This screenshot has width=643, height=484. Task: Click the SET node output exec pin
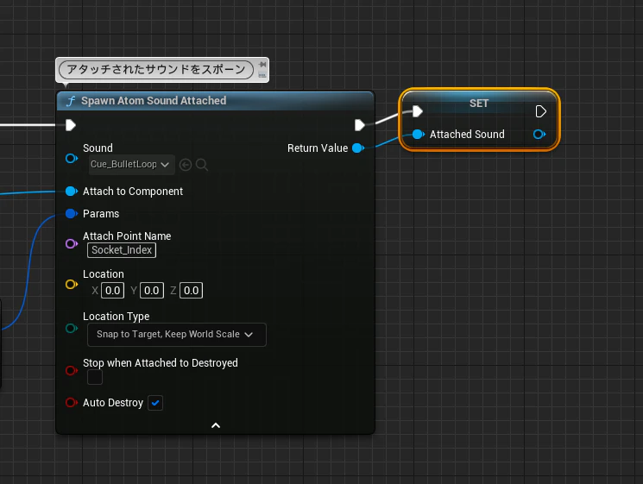(540, 111)
